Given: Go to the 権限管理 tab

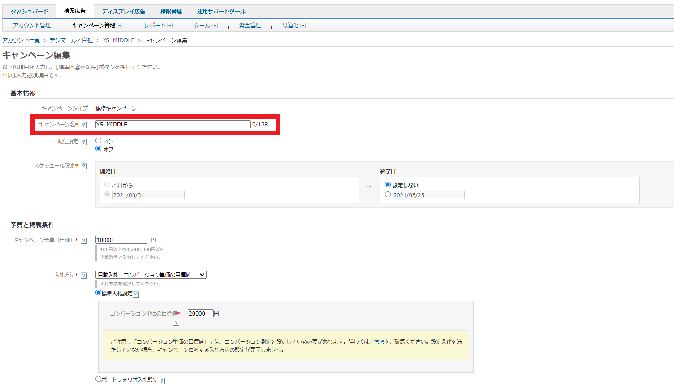Looking at the screenshot, I should point(171,12).
